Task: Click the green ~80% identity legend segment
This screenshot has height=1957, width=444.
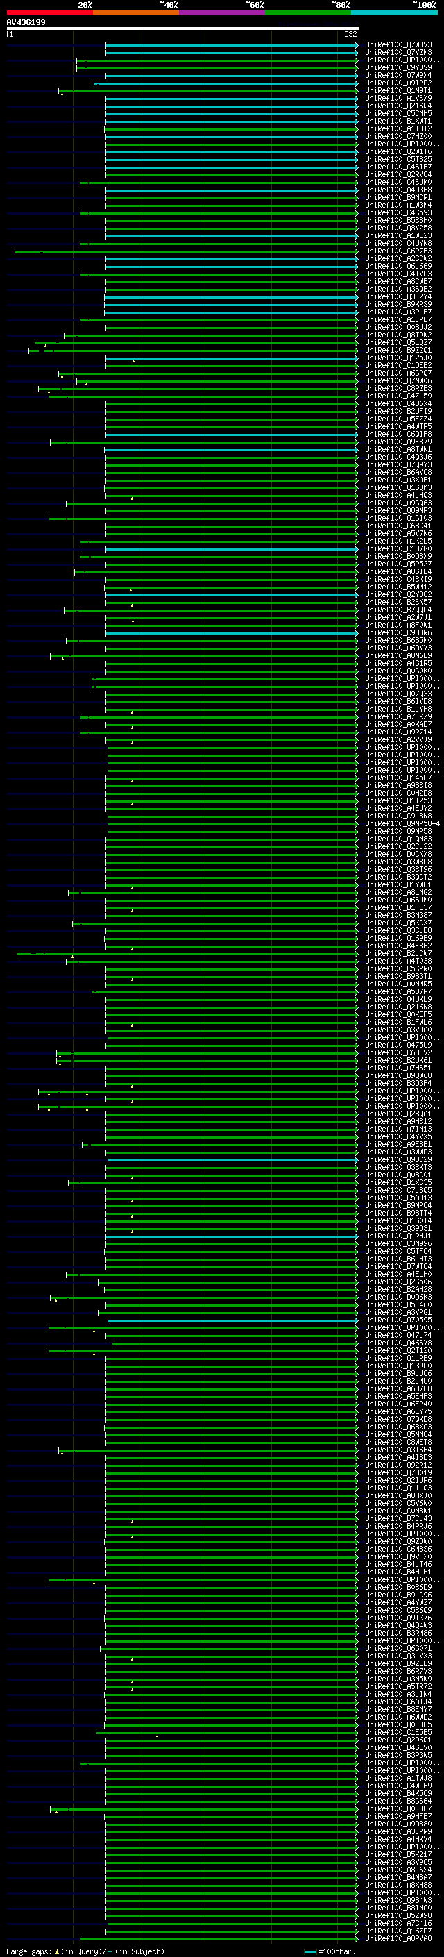Action: click(308, 12)
